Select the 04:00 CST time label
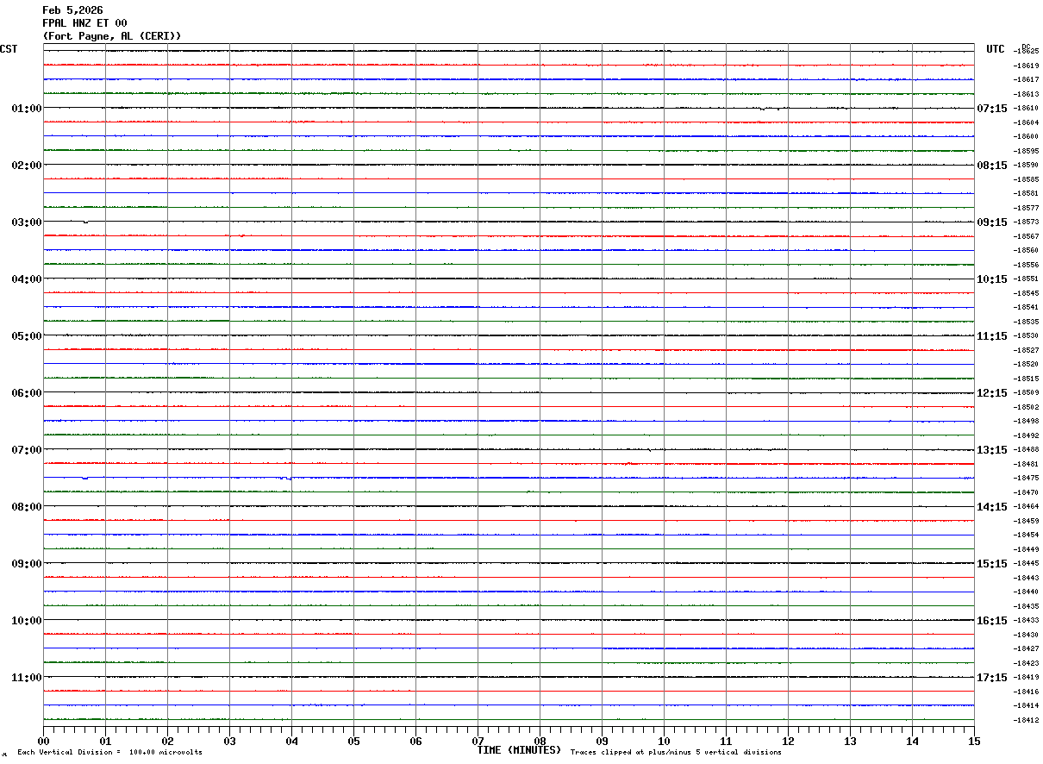 [27, 279]
